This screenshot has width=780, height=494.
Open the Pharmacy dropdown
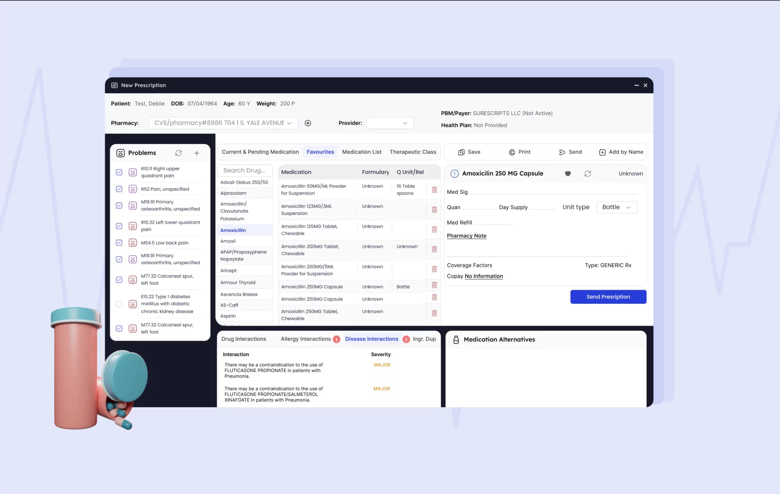point(223,123)
